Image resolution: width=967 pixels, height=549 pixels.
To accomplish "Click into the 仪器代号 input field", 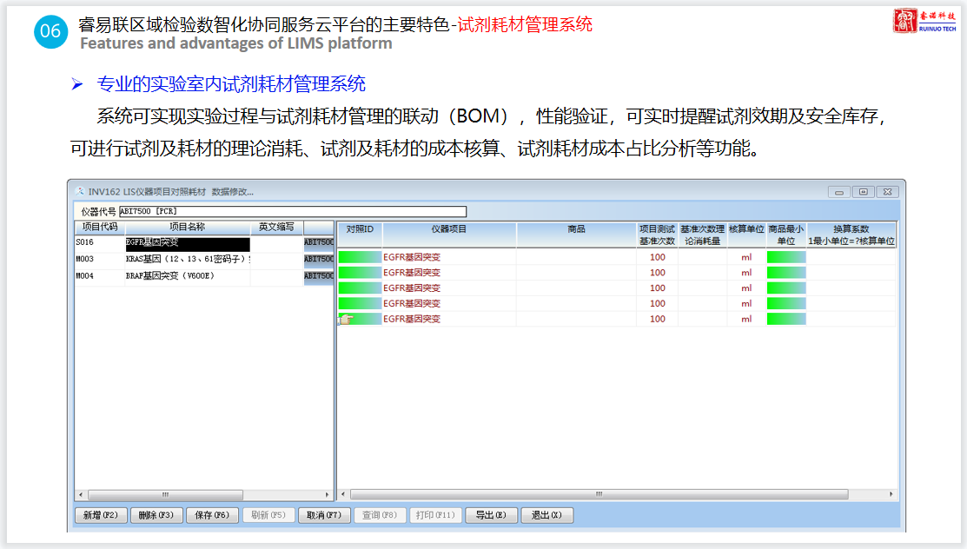I will click(292, 211).
